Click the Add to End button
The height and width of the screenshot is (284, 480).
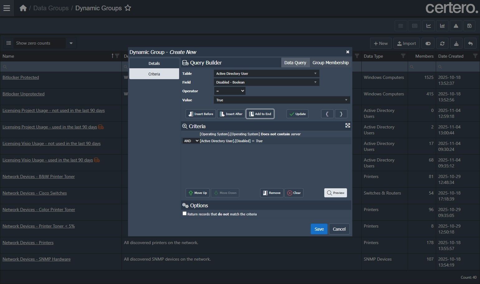point(260,114)
